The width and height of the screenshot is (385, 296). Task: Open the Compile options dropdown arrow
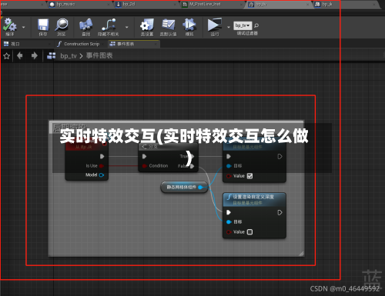(24, 27)
